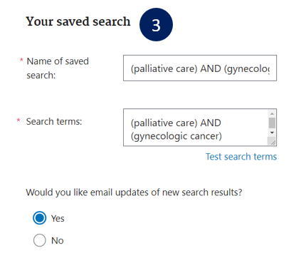Open the Test search terms link
The image size is (306, 258).
coord(241,157)
